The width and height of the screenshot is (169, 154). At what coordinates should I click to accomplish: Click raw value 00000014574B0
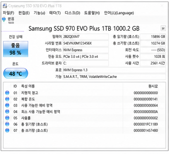tap(146, 130)
